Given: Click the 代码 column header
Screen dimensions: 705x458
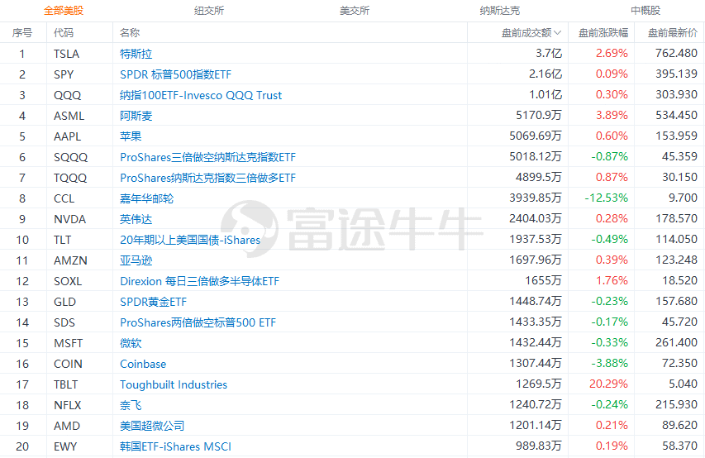Looking at the screenshot, I should pyautogui.click(x=64, y=33).
